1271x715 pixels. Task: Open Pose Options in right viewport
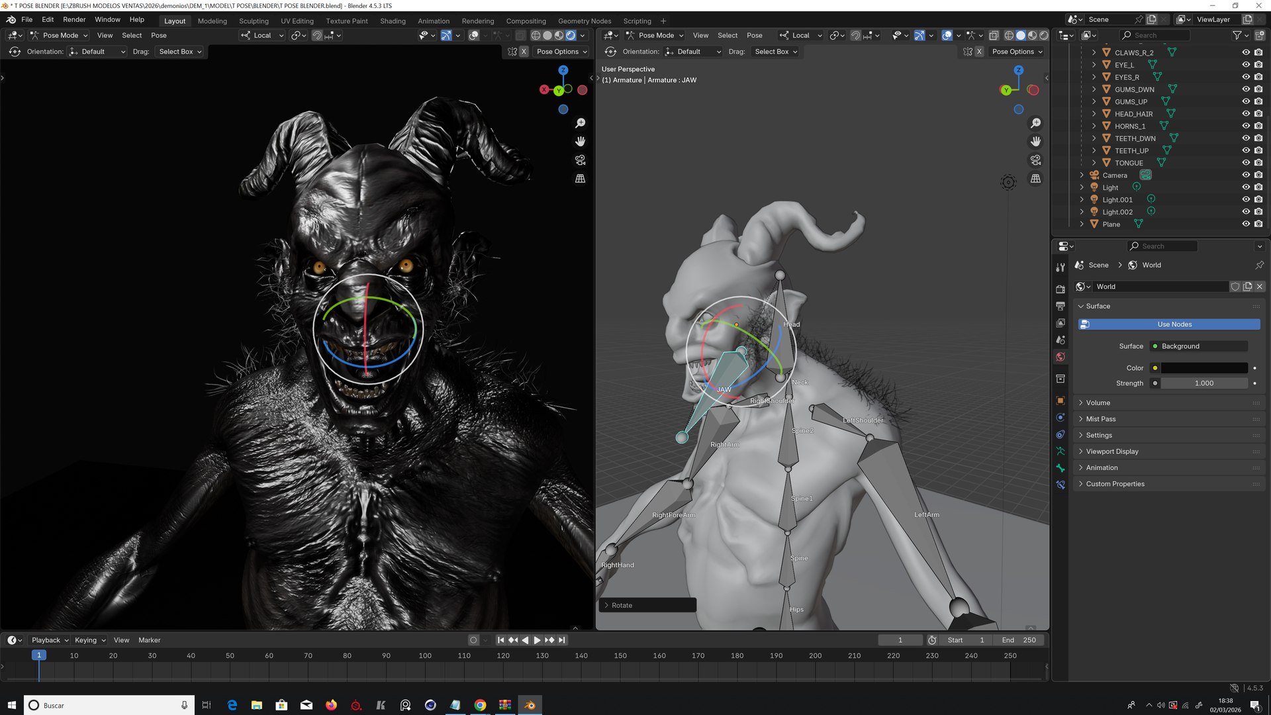1017,52
